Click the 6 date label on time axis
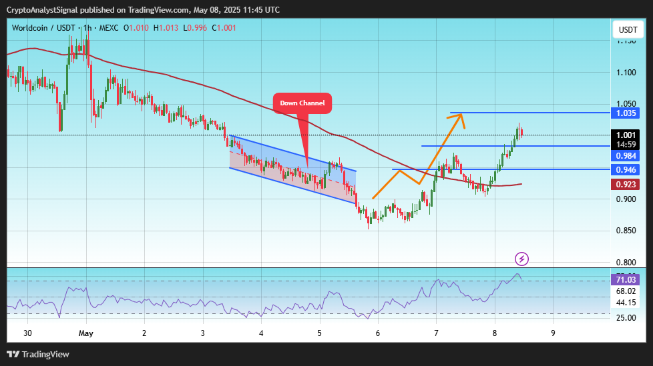Screen dimensions: 653x366 (378, 333)
